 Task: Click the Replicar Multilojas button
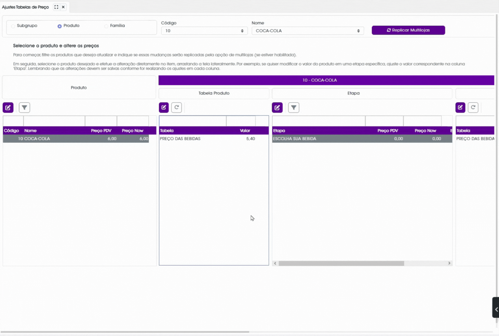(x=408, y=30)
